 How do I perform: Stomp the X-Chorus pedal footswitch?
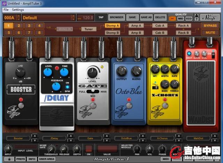coord(165,106)
